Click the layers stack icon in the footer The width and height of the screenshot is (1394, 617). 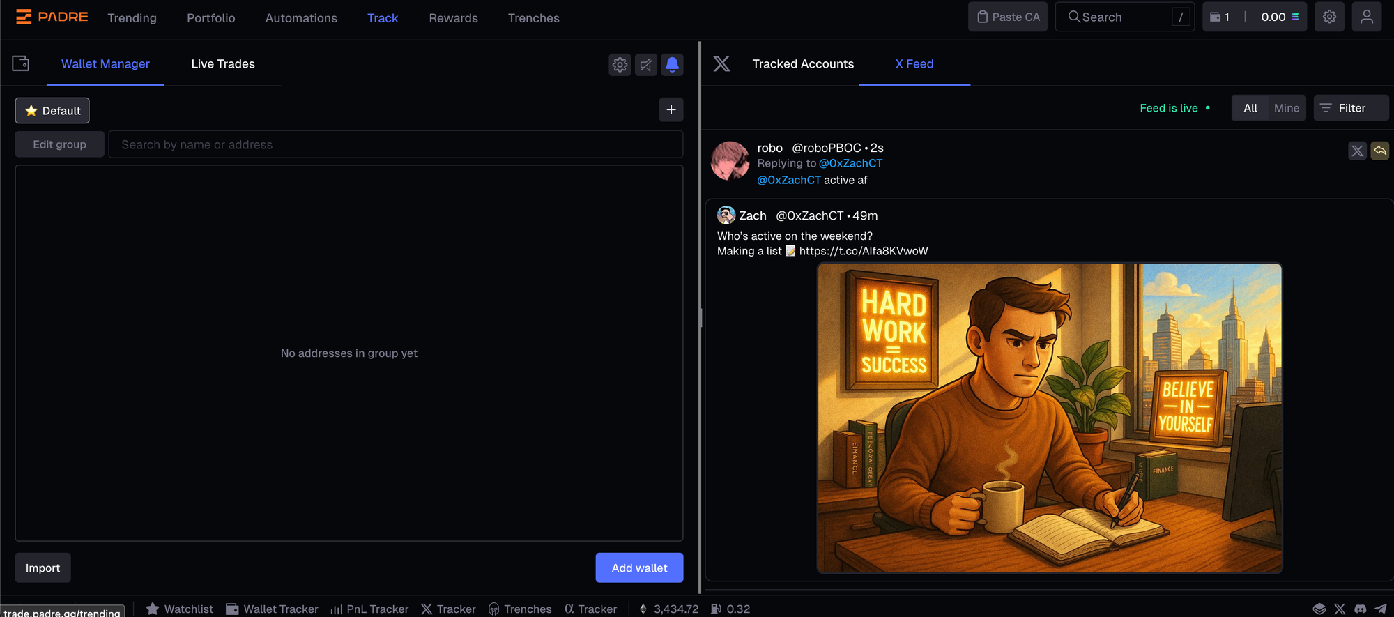pyautogui.click(x=1319, y=609)
